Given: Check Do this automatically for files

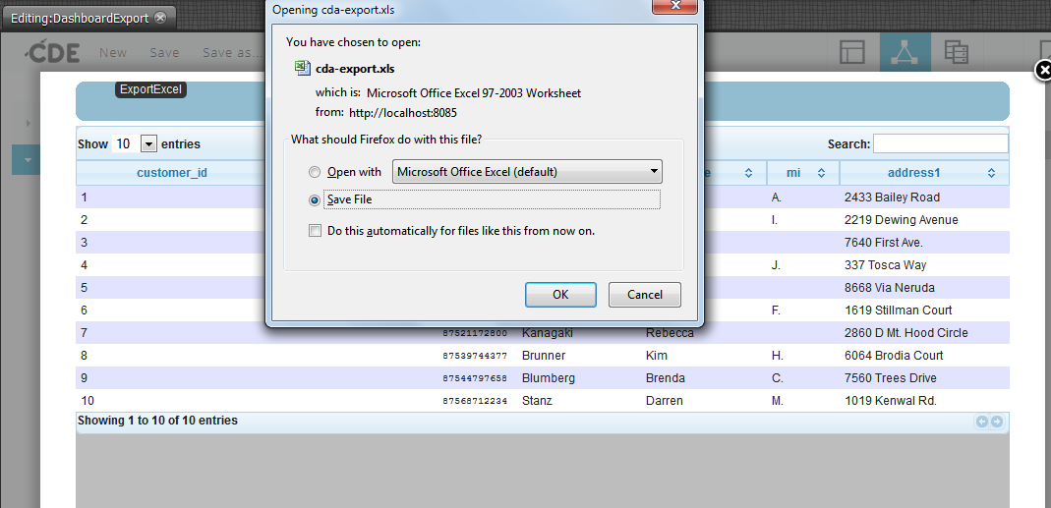Looking at the screenshot, I should (315, 231).
